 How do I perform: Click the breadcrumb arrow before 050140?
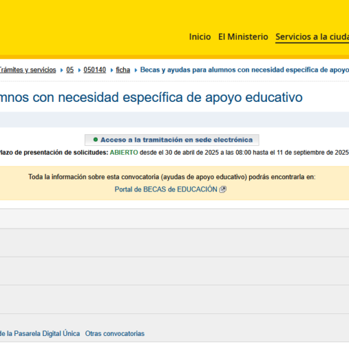79,70
